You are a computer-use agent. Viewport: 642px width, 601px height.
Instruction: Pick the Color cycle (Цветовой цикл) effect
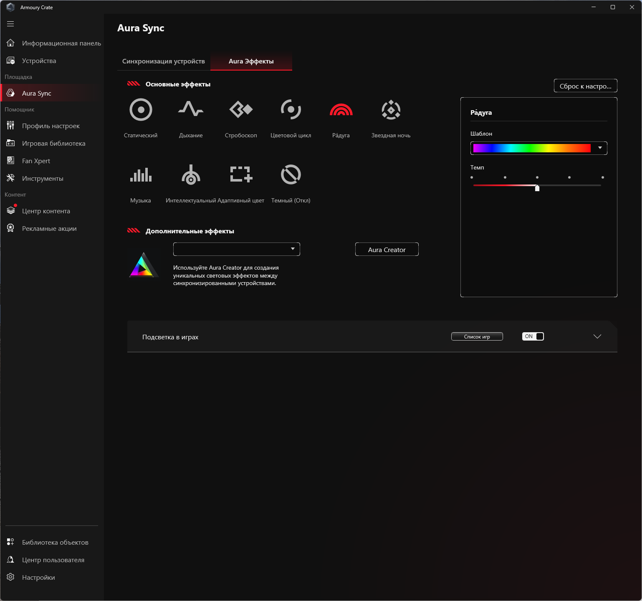tap(291, 110)
